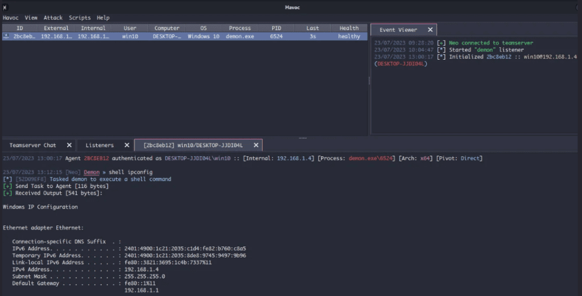Open the Havoc menu
Image resolution: width=582 pixels, height=296 pixels.
coord(11,18)
